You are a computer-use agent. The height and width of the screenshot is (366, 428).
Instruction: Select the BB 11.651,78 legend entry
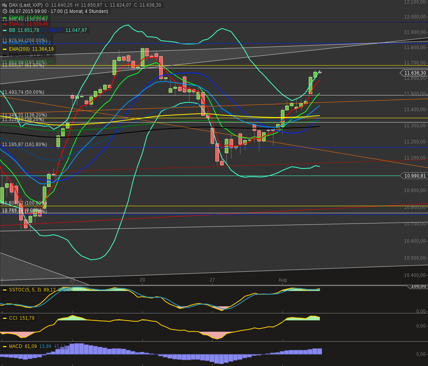coord(24,30)
